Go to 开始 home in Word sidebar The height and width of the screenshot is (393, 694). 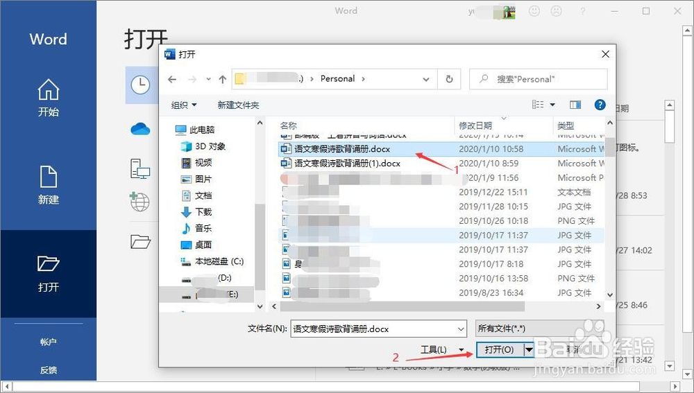[49, 97]
